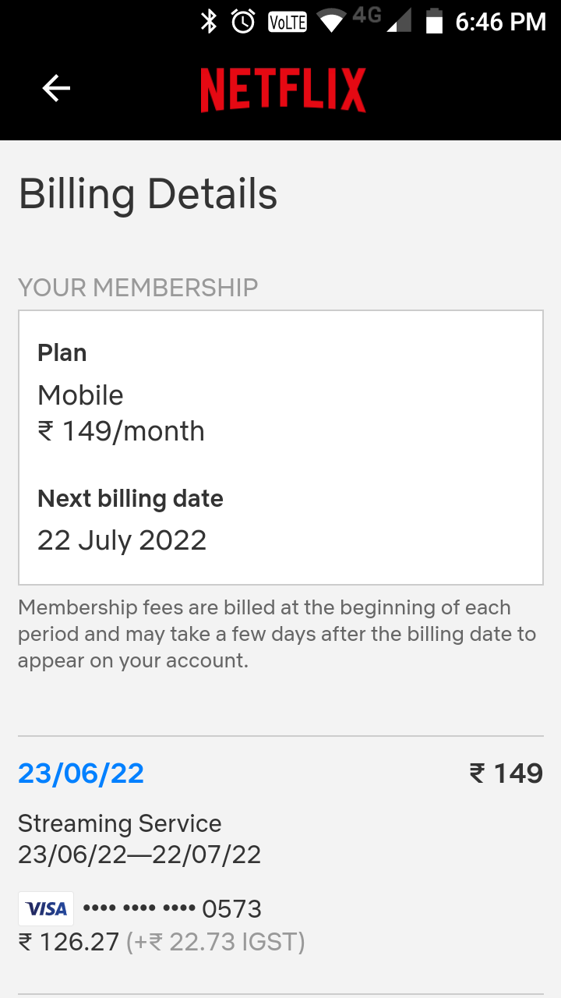The height and width of the screenshot is (998, 561).
Task: Tap the Visa card icon
Action: click(x=46, y=909)
